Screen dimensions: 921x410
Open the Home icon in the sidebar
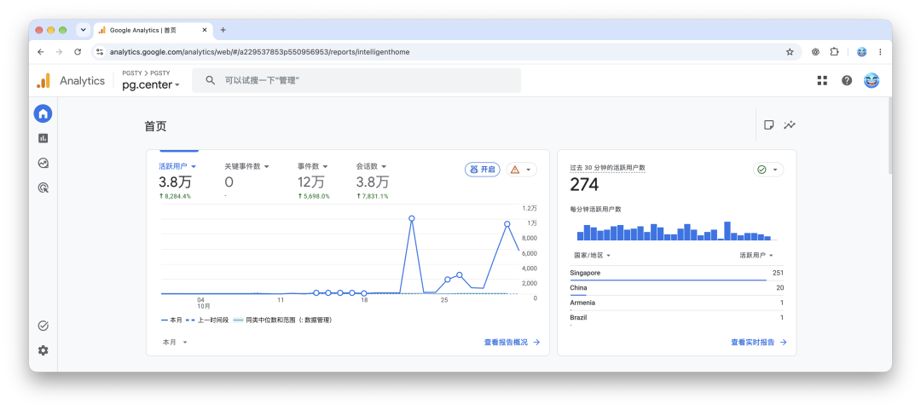pyautogui.click(x=43, y=113)
